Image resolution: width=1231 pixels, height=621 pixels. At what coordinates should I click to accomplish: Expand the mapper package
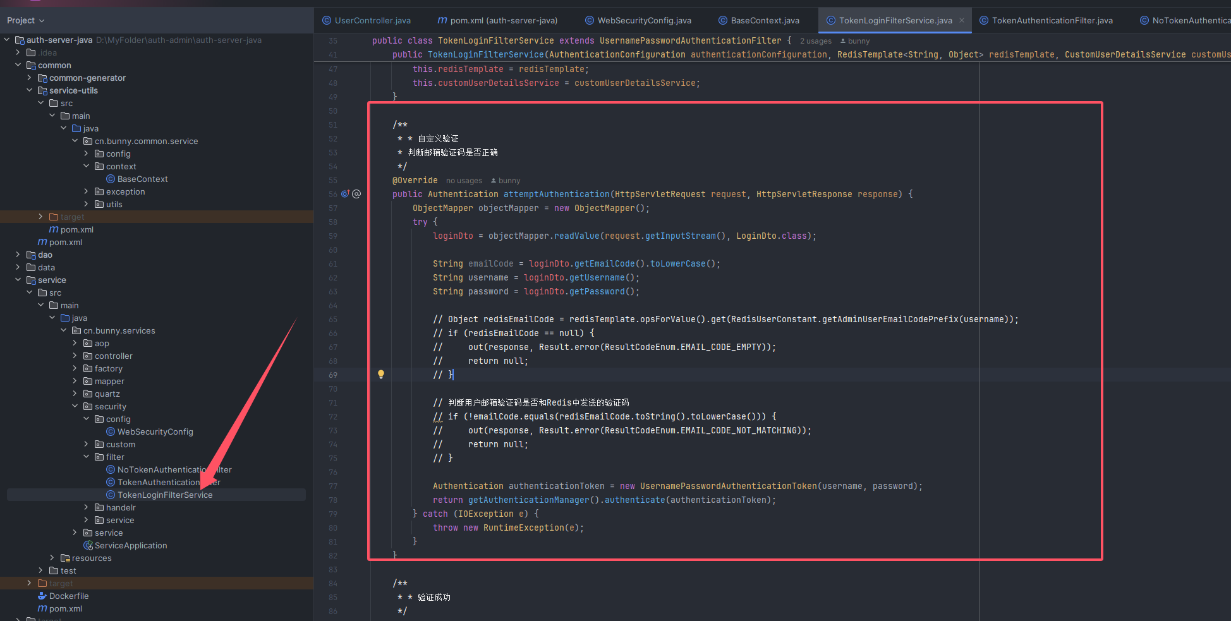pos(75,381)
